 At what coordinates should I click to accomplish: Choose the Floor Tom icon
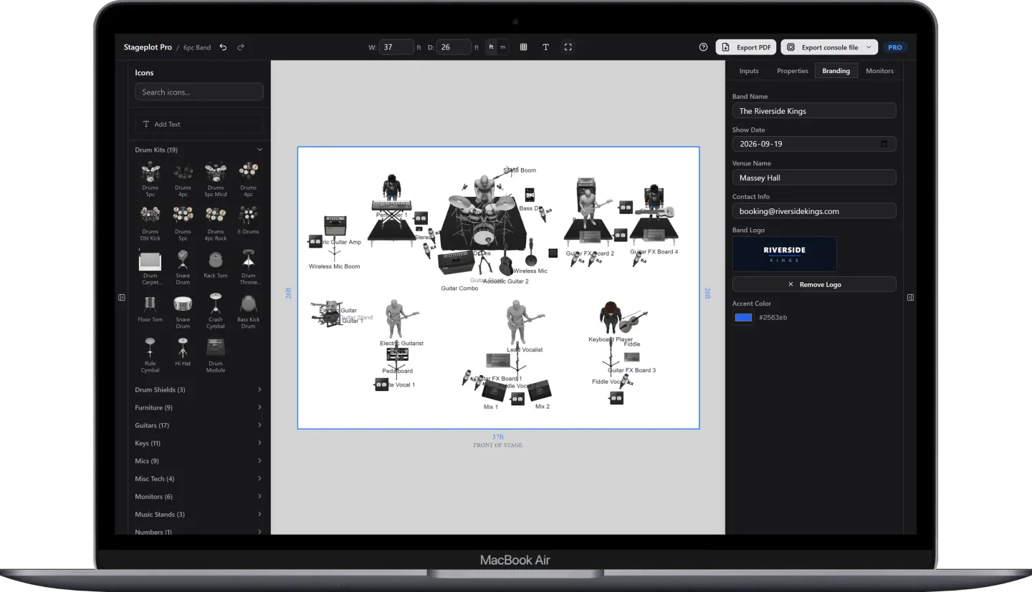(150, 309)
